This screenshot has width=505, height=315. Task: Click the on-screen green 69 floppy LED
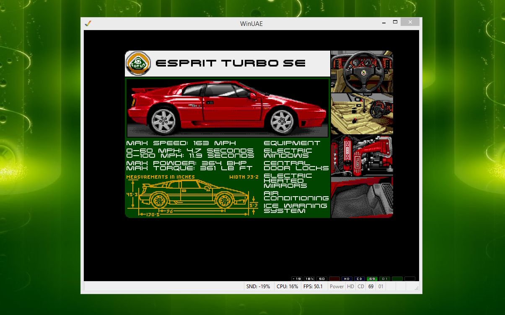372,279
